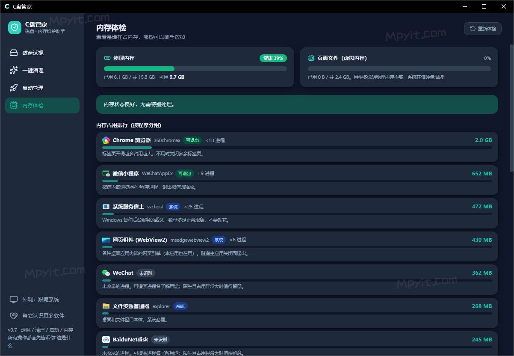Click the C盘管家 shield logo
The width and height of the screenshot is (514, 356).
pos(15,28)
